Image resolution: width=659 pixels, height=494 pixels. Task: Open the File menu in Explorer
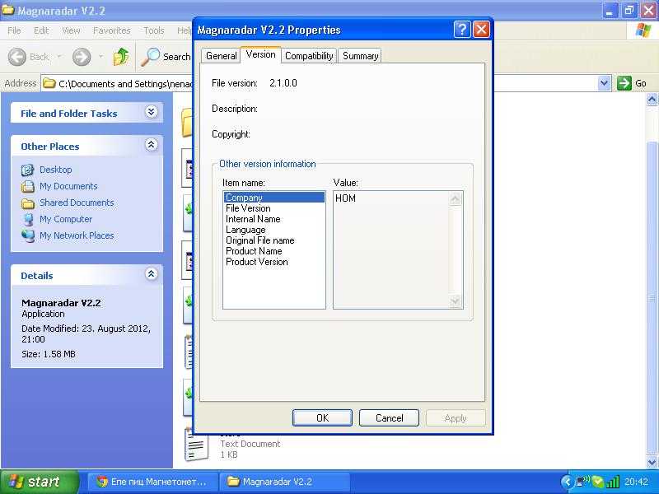pos(14,30)
